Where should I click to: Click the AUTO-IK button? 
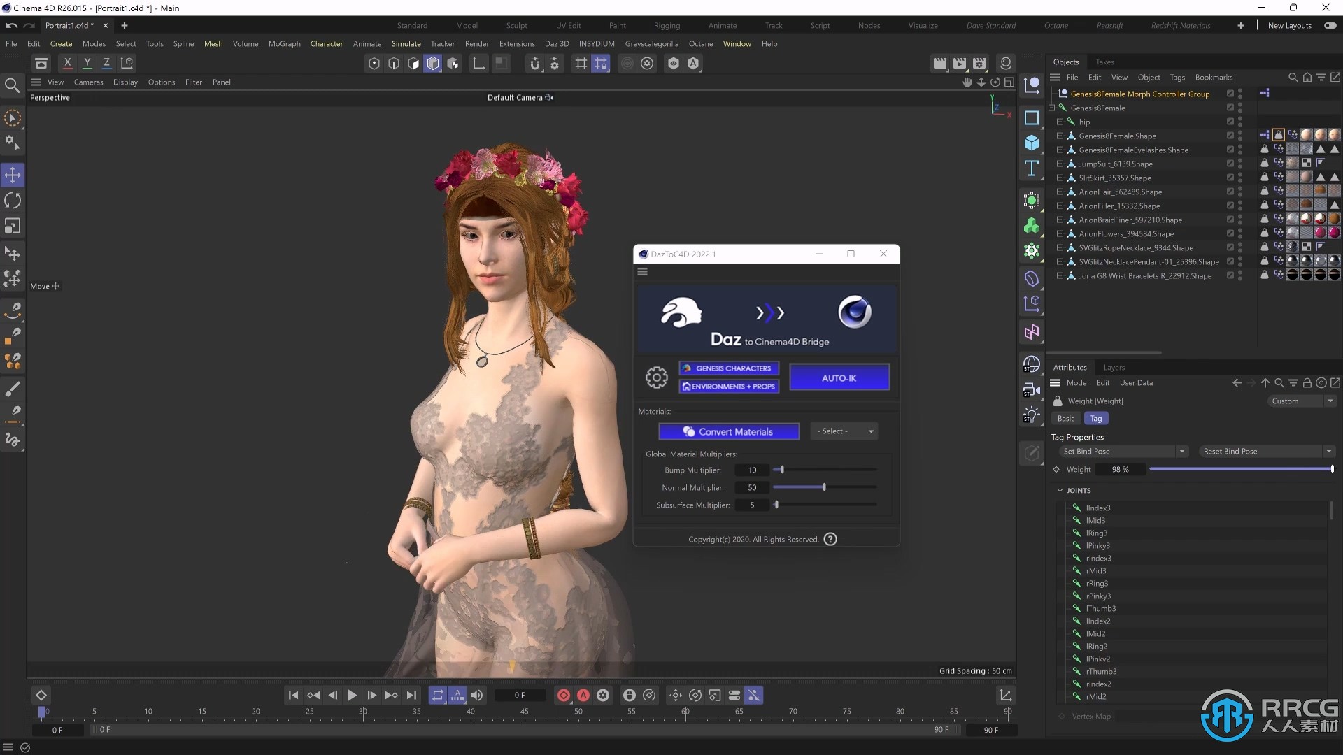click(839, 377)
